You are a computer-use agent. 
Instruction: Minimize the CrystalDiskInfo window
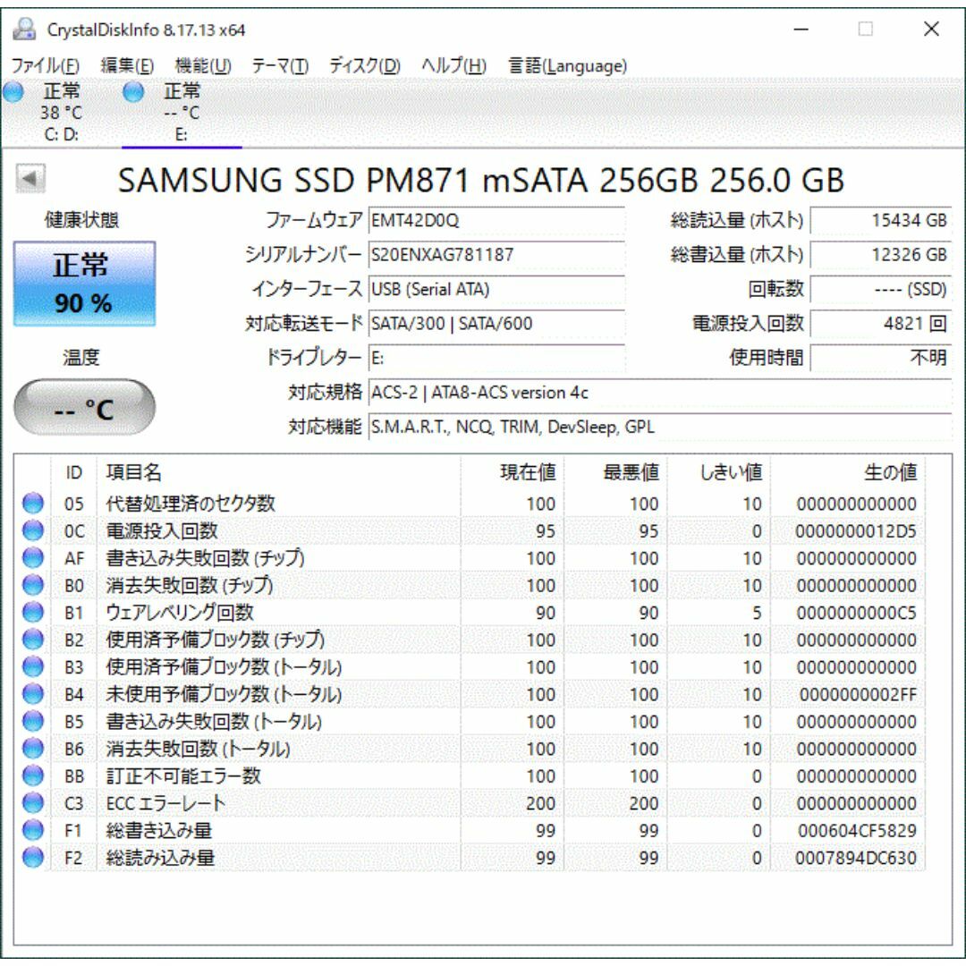(x=801, y=29)
